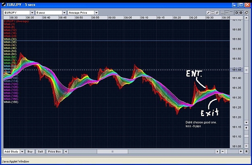Click the 08:45 time axis label
Viewport: 252px width, 165px height.
pos(62,17)
